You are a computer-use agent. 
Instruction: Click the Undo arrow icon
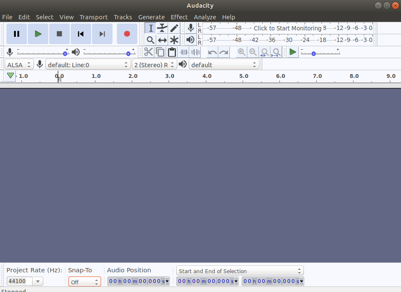212,52
